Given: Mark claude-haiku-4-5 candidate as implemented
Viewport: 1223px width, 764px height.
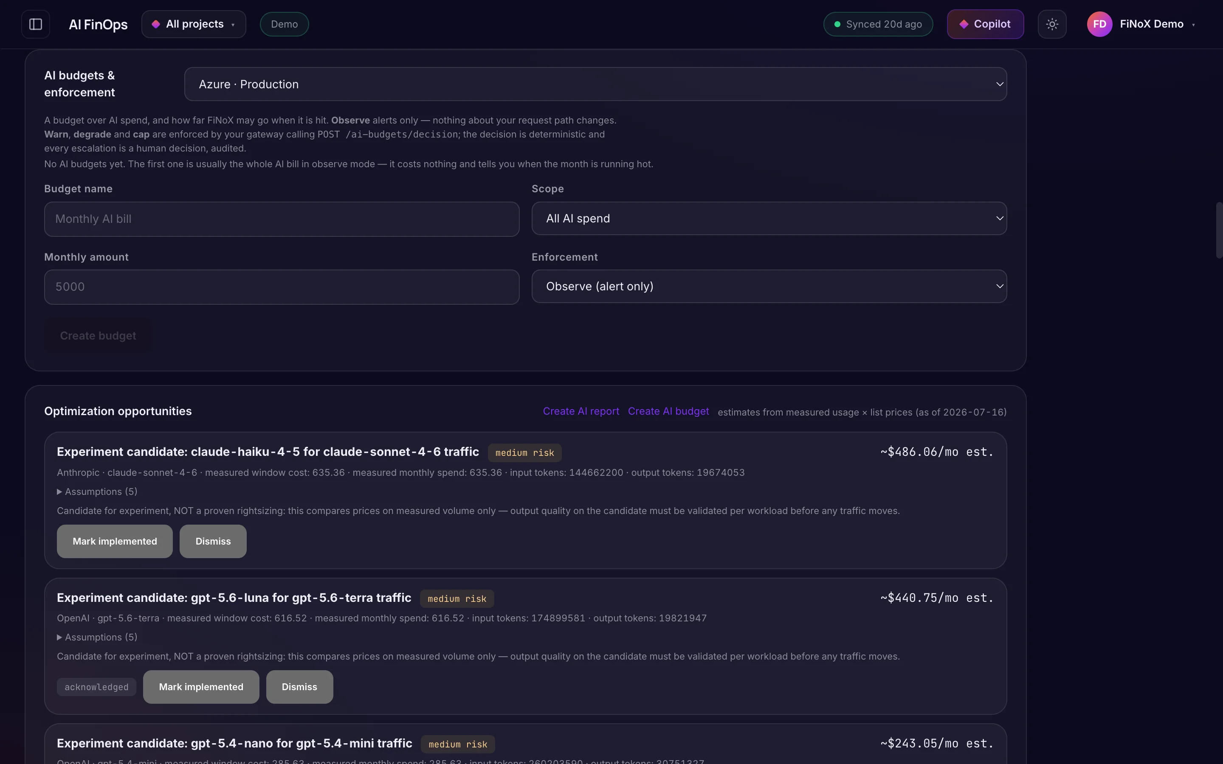Looking at the screenshot, I should point(115,541).
